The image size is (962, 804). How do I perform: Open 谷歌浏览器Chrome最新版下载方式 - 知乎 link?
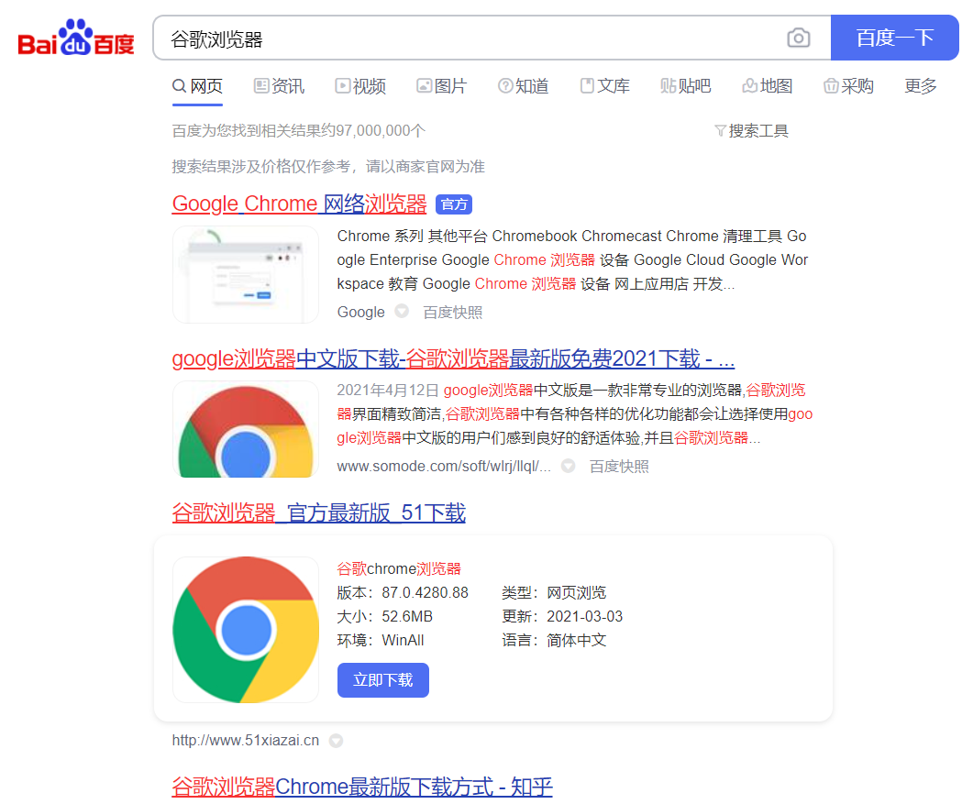coord(362,787)
